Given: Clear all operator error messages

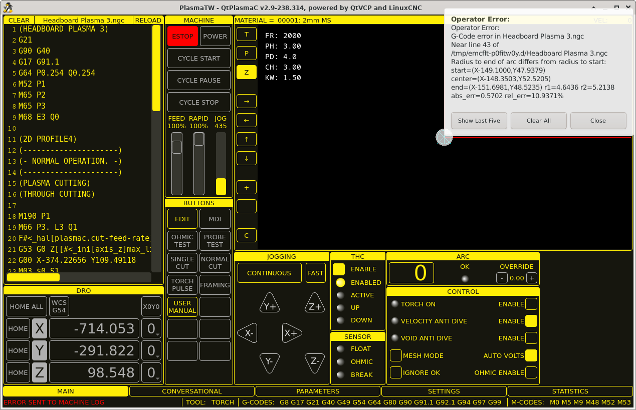Looking at the screenshot, I should (x=539, y=121).
